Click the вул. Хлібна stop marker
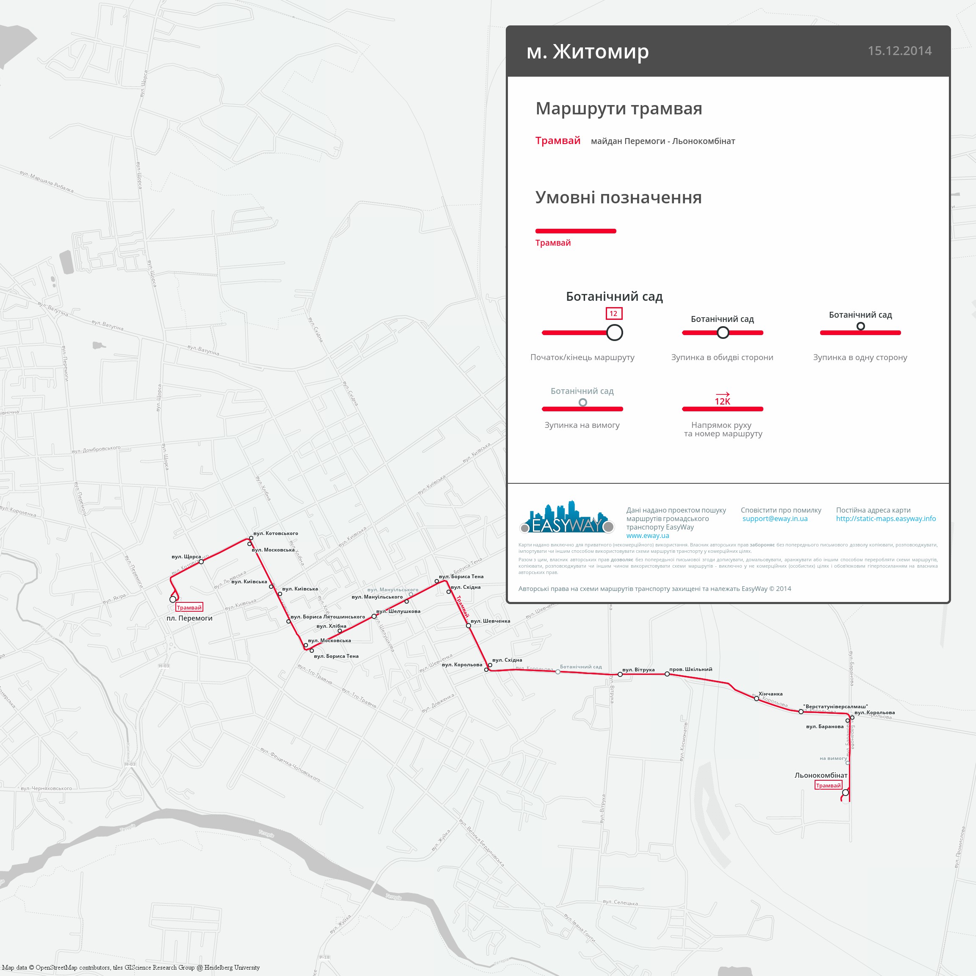This screenshot has width=976, height=976. coord(339,631)
